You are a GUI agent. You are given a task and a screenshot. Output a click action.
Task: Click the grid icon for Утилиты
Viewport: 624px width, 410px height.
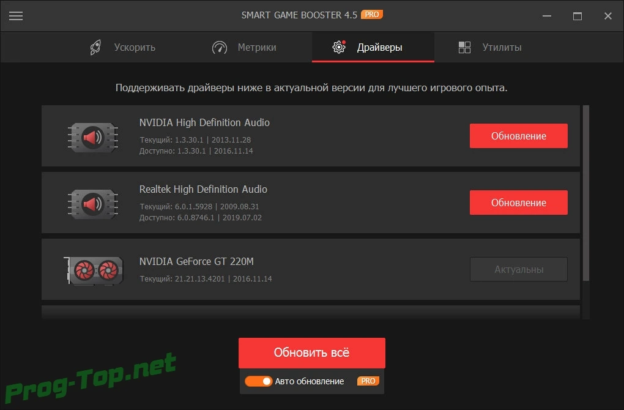464,47
